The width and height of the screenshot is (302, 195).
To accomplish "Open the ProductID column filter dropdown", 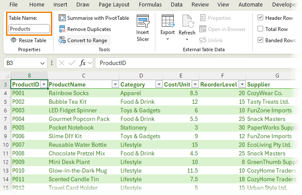I will point(43,85).
